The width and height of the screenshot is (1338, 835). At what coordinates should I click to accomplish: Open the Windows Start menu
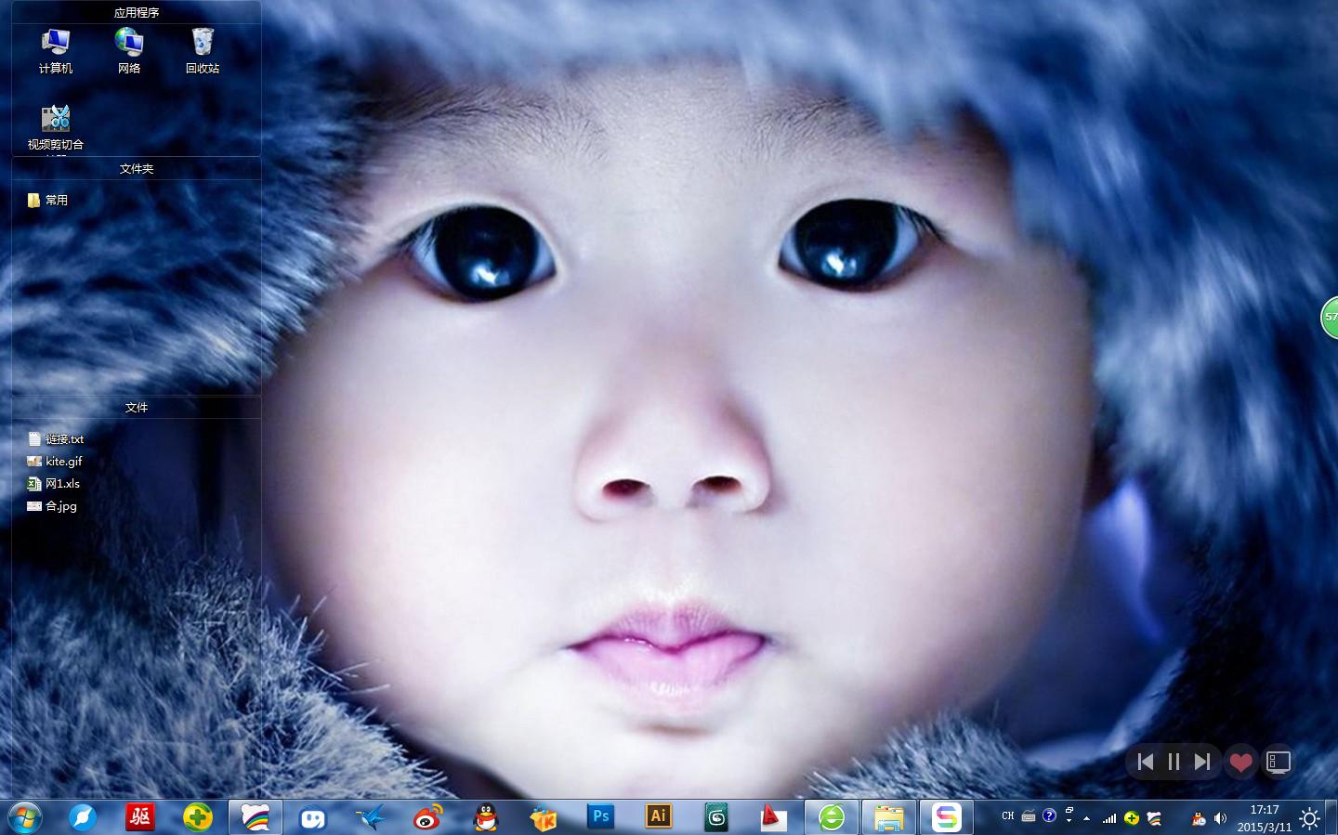(x=25, y=817)
